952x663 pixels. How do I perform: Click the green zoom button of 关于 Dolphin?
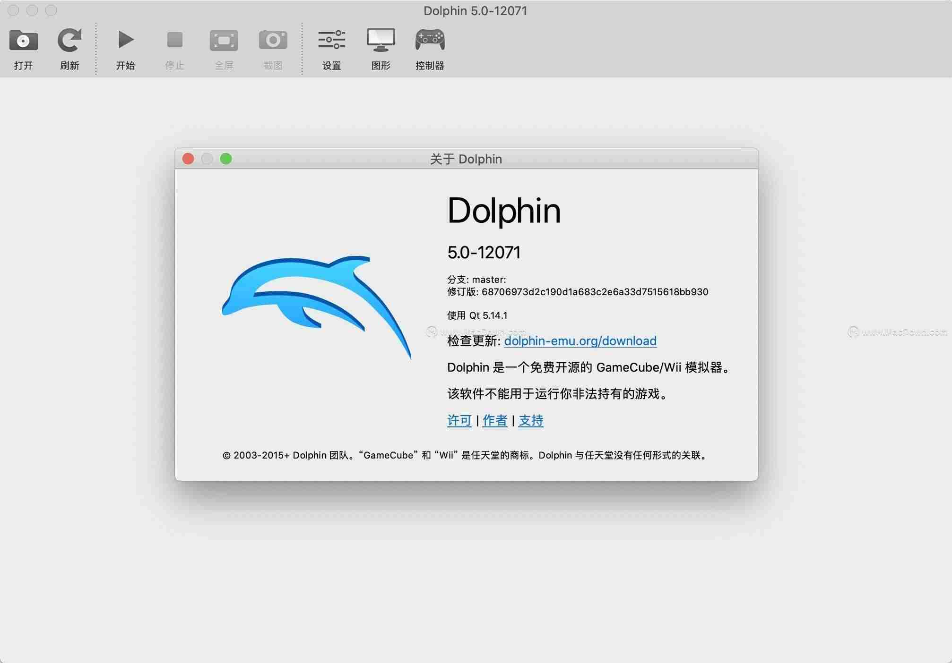[226, 159]
